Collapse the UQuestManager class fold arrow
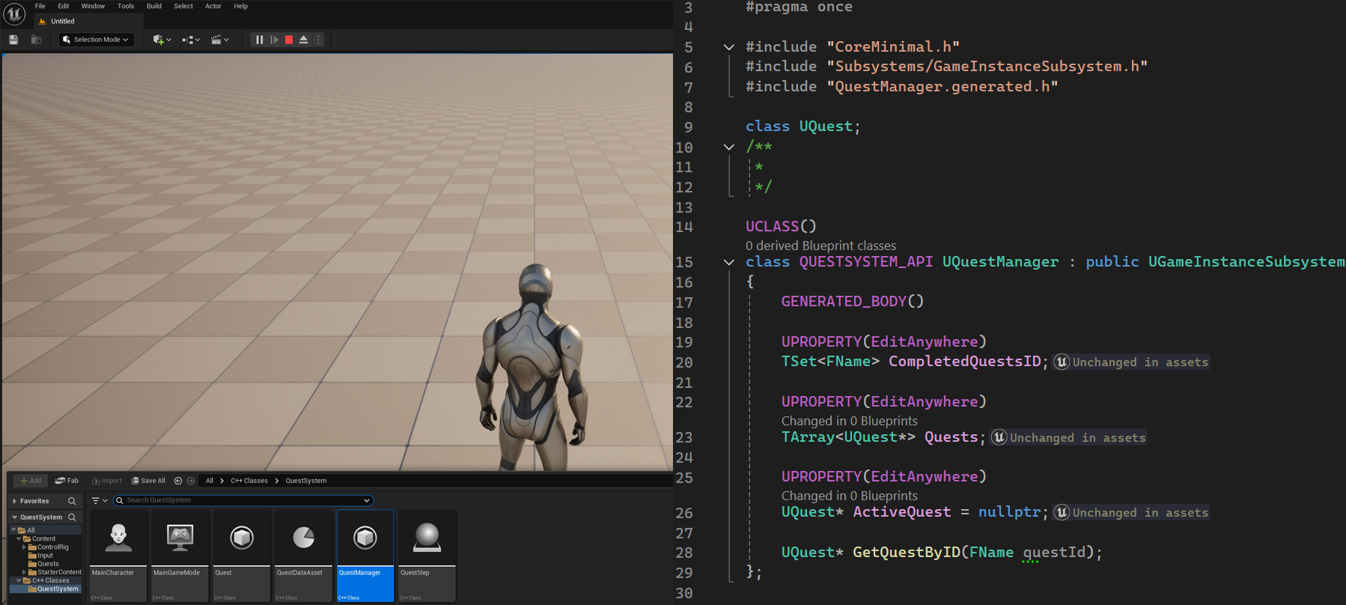The width and height of the screenshot is (1346, 605). tap(728, 262)
